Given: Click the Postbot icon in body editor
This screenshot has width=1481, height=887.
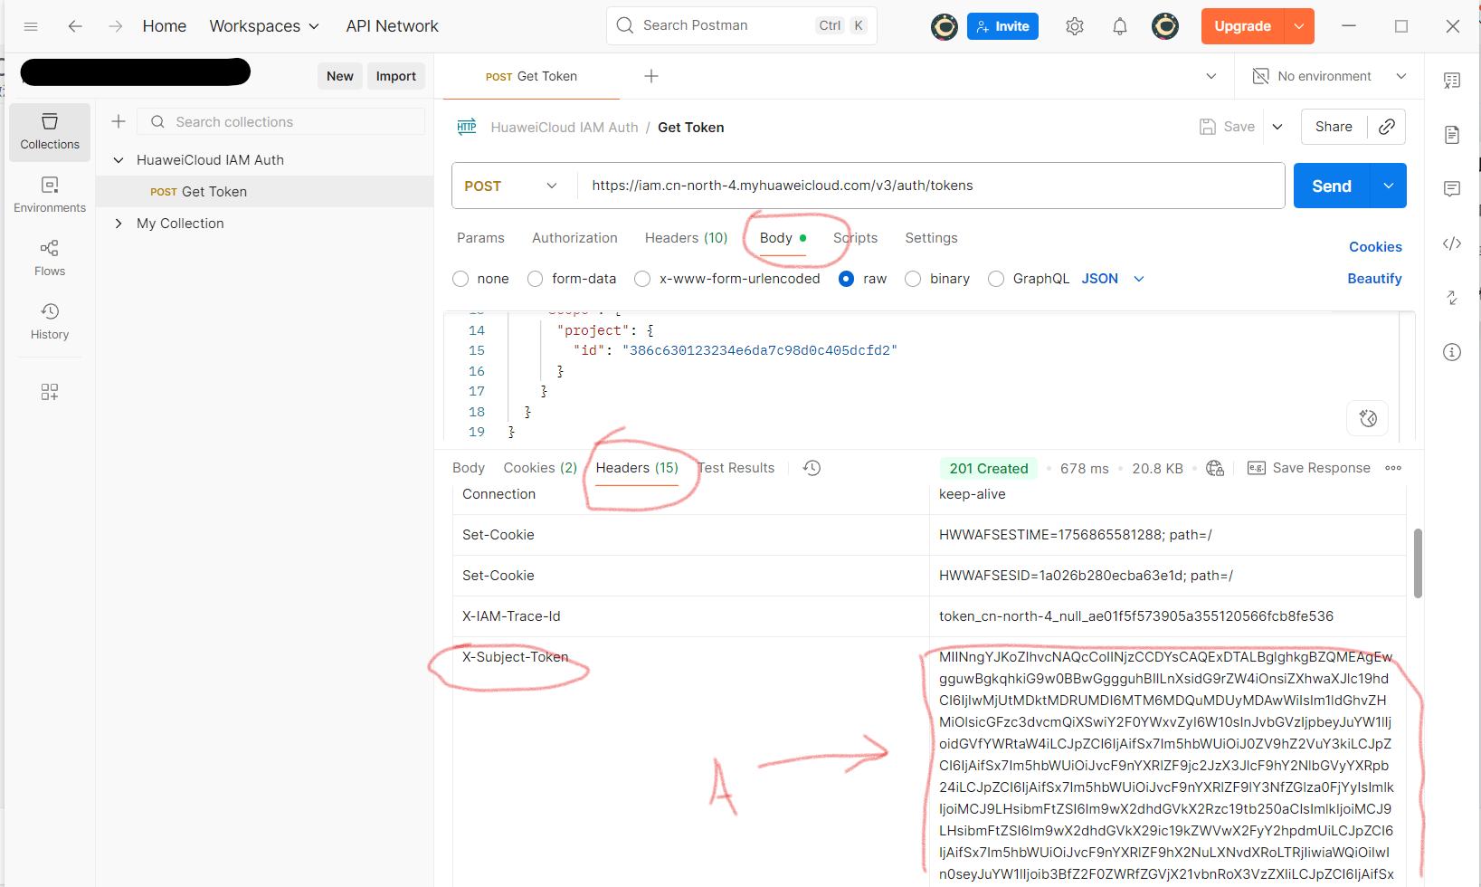Looking at the screenshot, I should coord(1368,418).
